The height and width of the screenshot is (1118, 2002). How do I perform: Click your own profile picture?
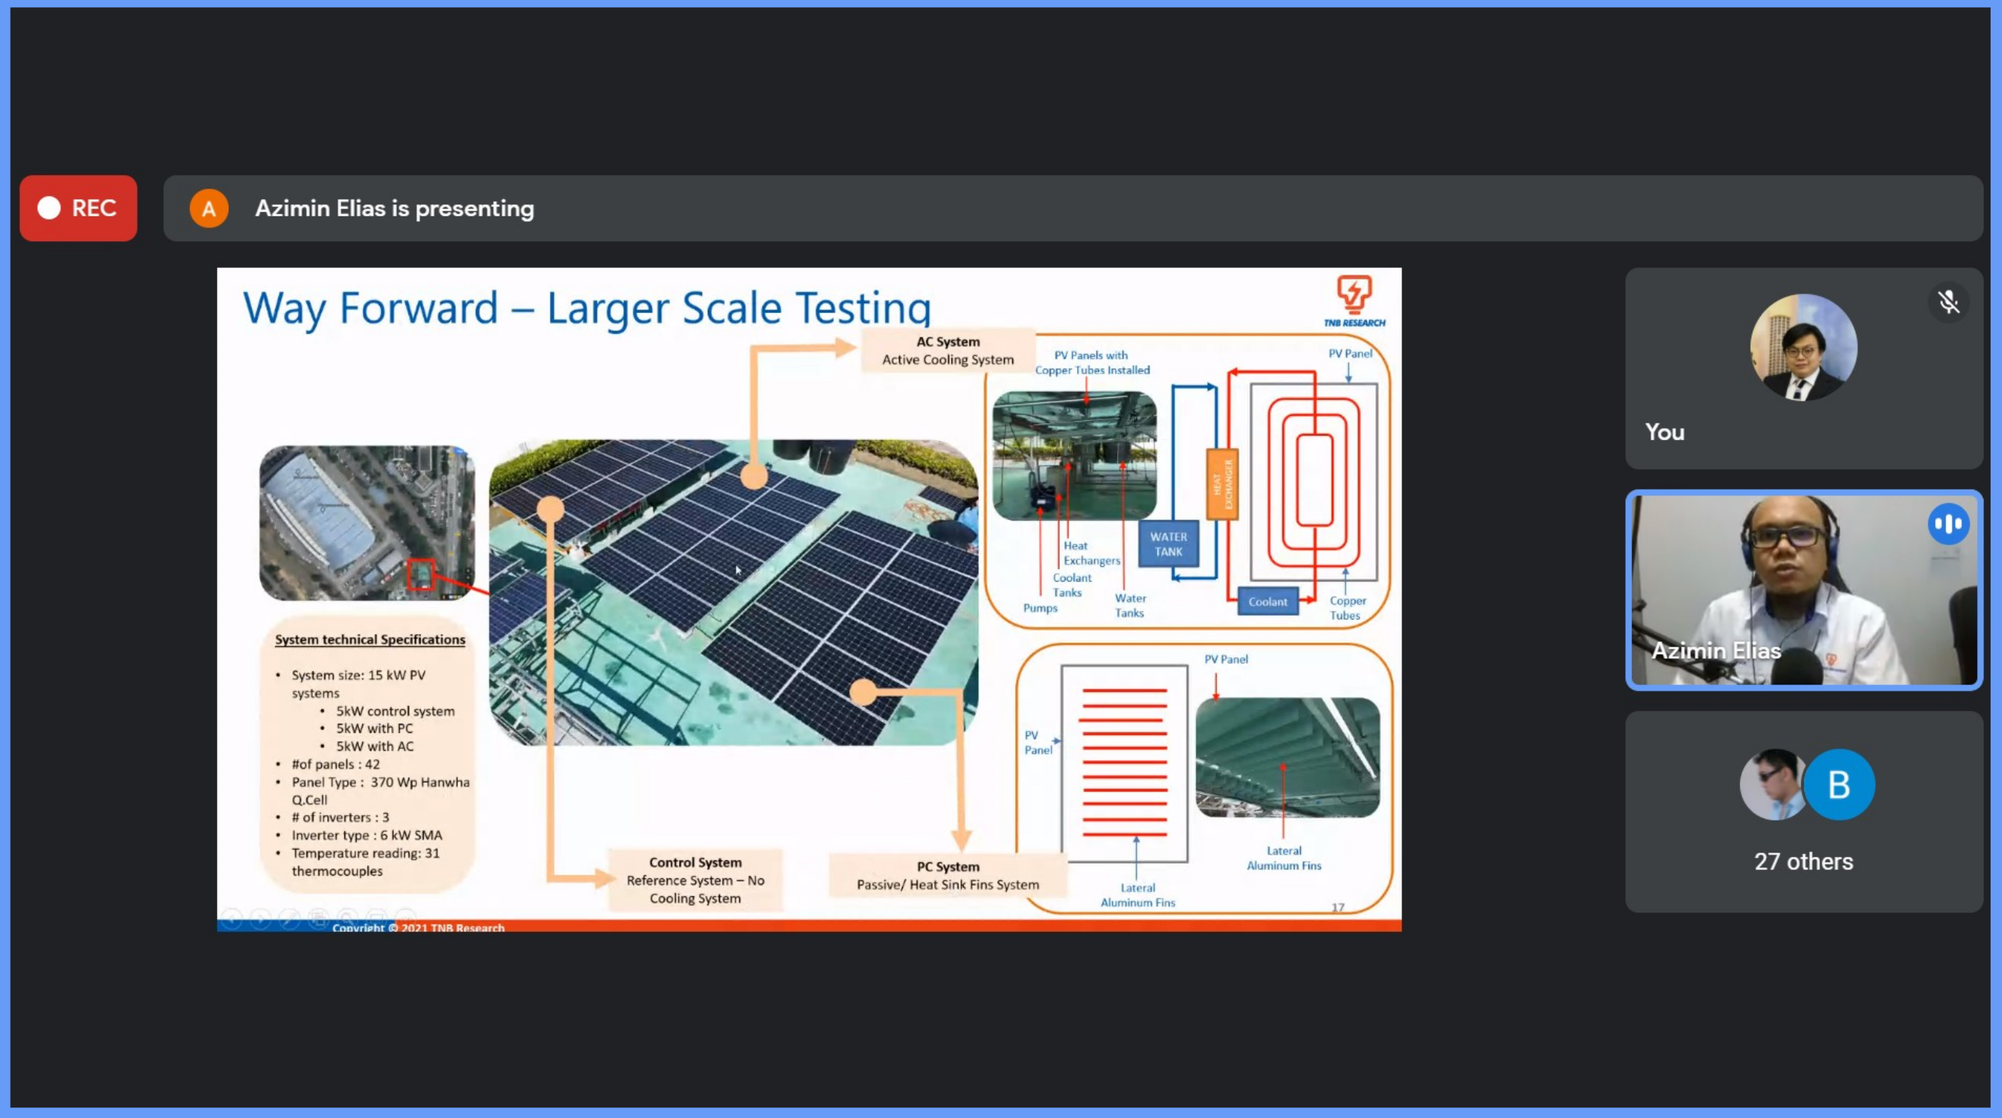coord(1803,347)
